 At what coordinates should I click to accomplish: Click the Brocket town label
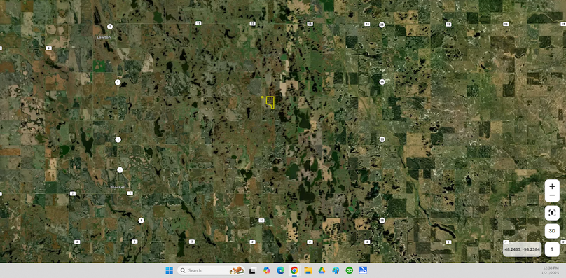tap(118, 188)
